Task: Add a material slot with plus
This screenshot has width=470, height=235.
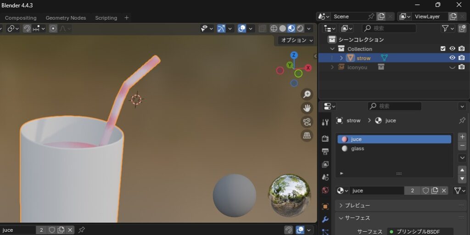Action: [x=463, y=137]
